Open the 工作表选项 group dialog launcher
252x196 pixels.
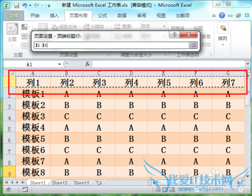pyautogui.click(x=211, y=55)
